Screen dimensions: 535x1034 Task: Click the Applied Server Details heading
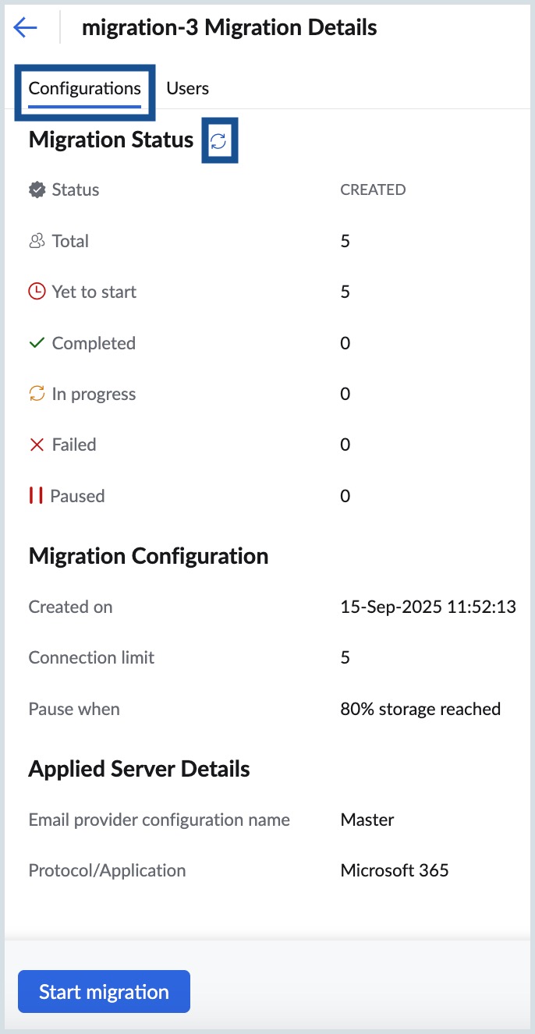point(139,769)
